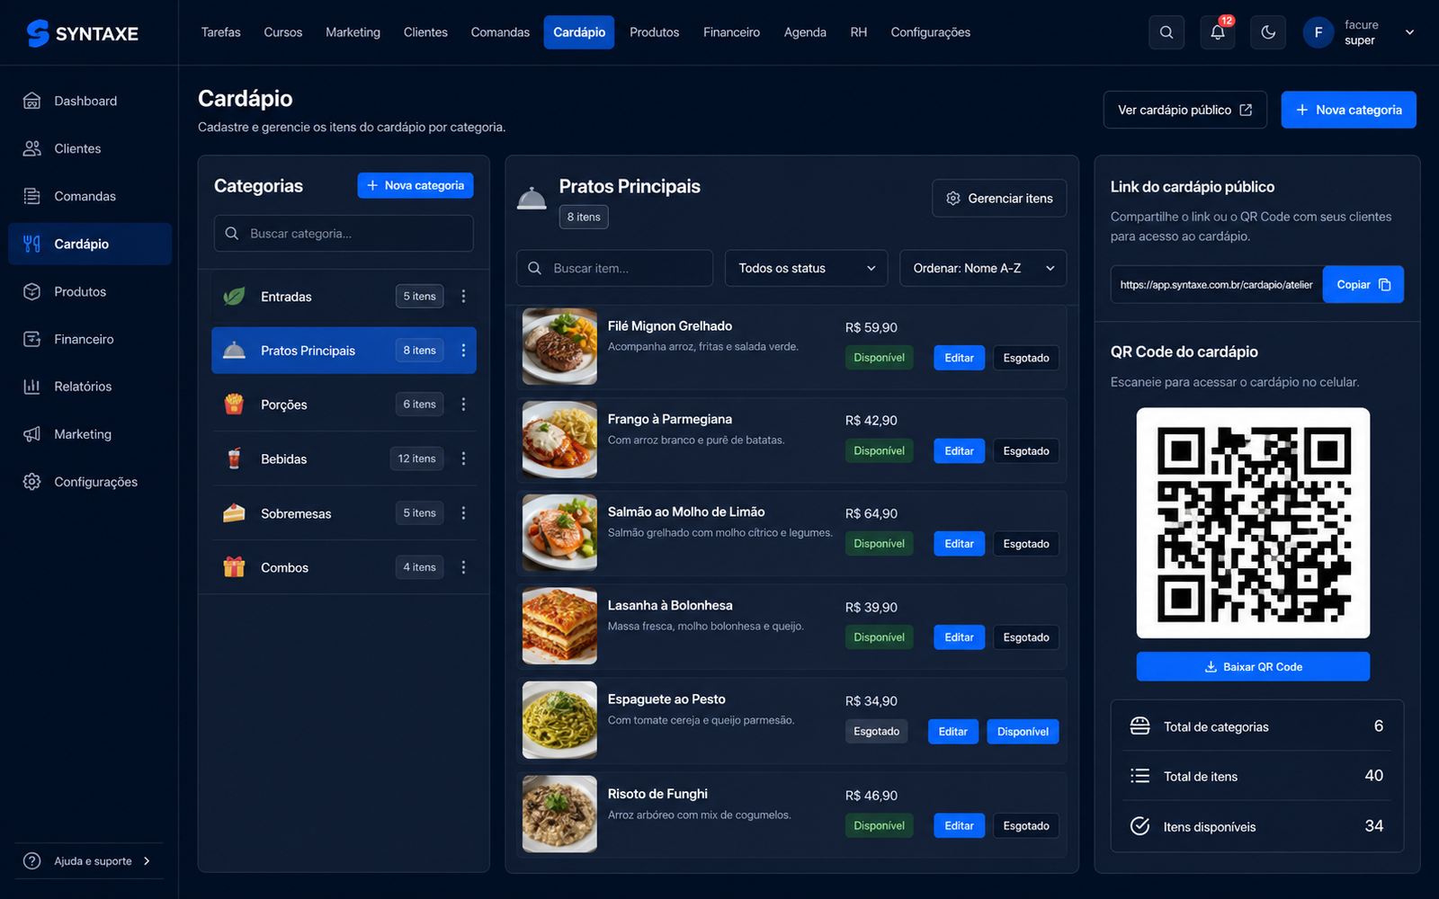Image resolution: width=1439 pixels, height=899 pixels.
Task: Click the Total de categorias icon
Action: [1140, 726]
